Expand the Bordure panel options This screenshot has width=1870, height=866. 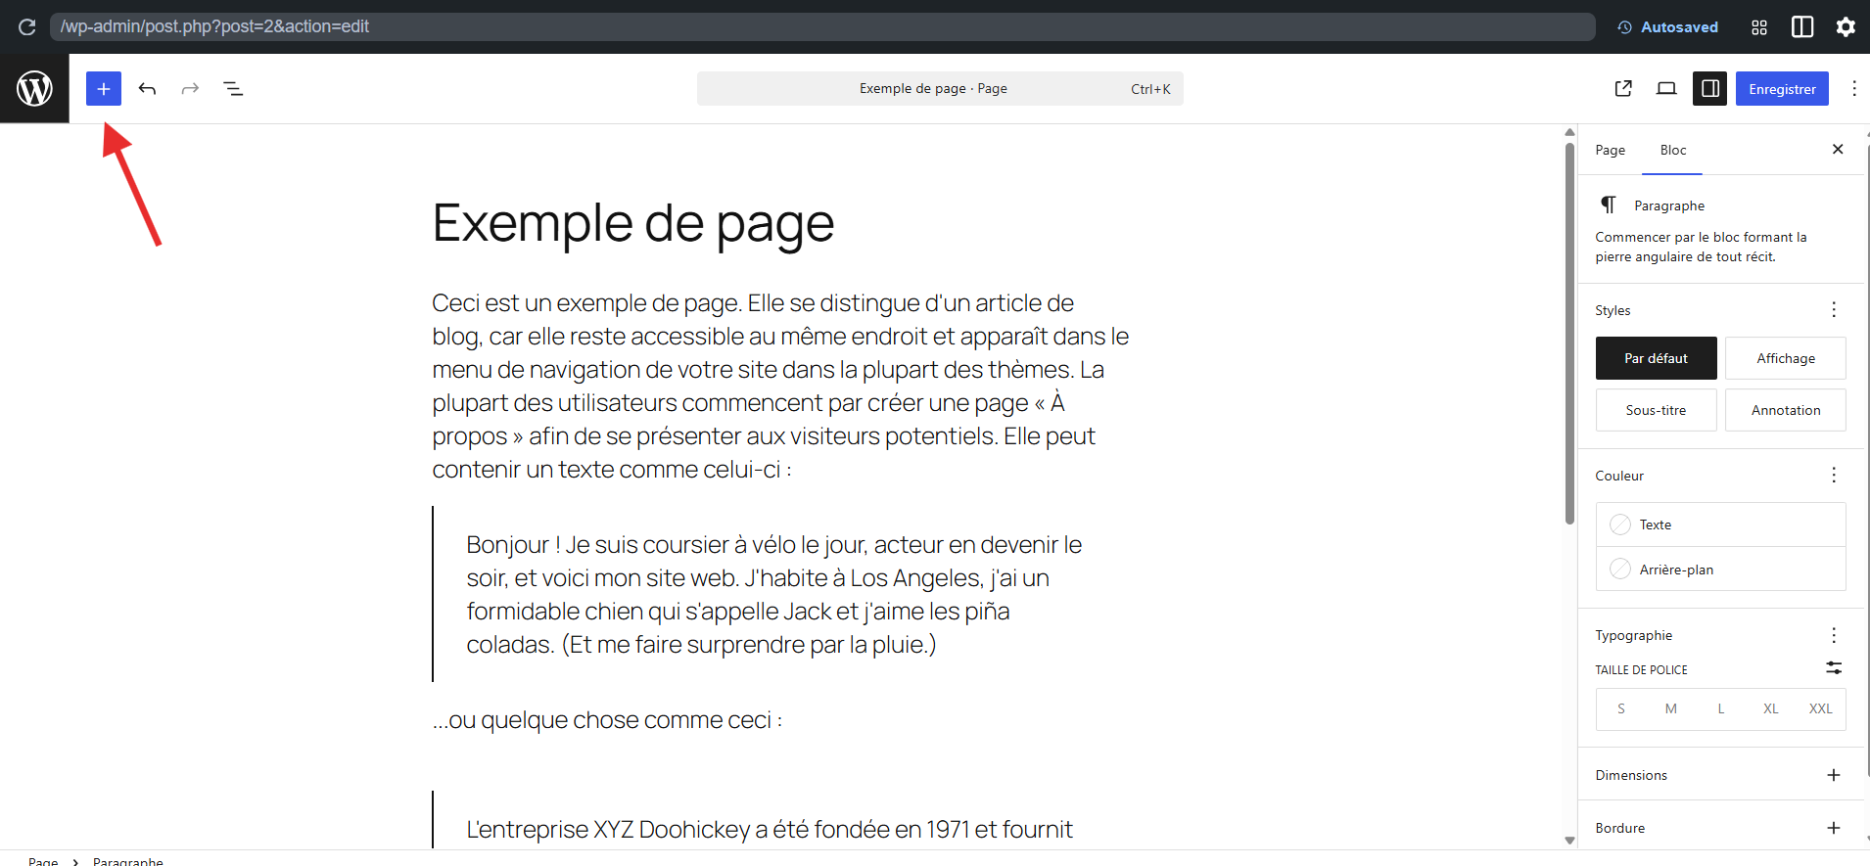pyautogui.click(x=1834, y=828)
